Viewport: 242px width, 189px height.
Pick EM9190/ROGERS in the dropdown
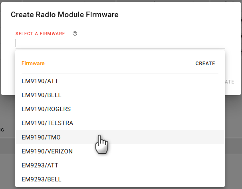[46, 109]
